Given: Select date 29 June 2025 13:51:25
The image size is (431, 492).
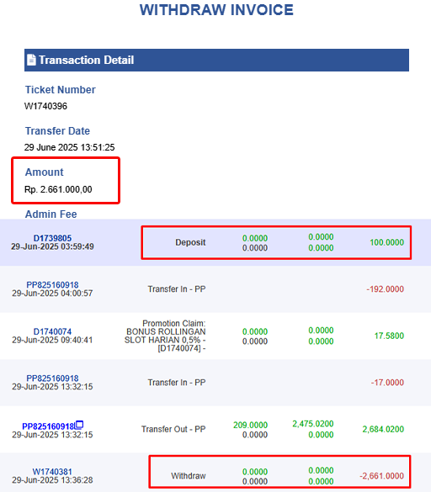Looking at the screenshot, I should pyautogui.click(x=69, y=147).
